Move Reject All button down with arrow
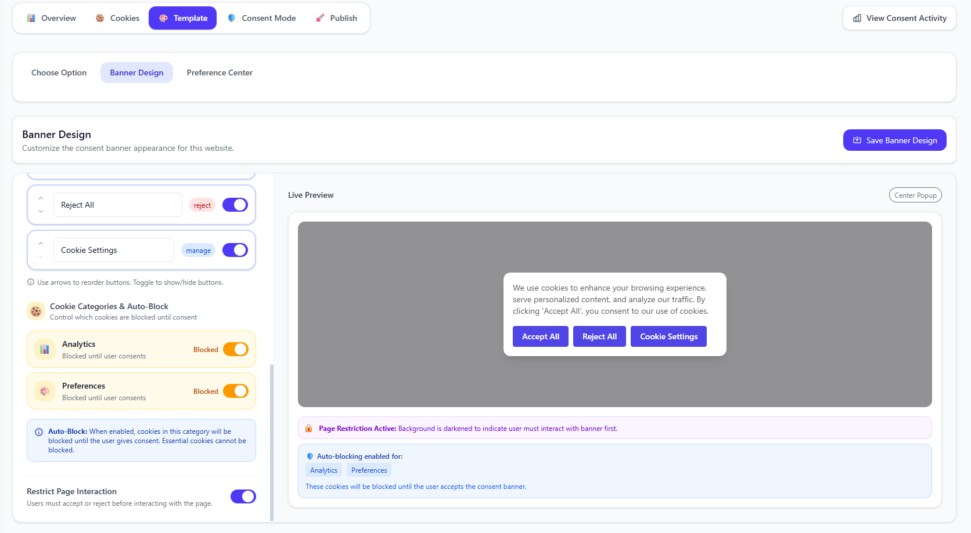 pos(41,212)
